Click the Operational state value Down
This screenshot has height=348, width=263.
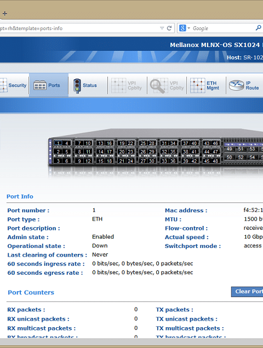coord(100,246)
